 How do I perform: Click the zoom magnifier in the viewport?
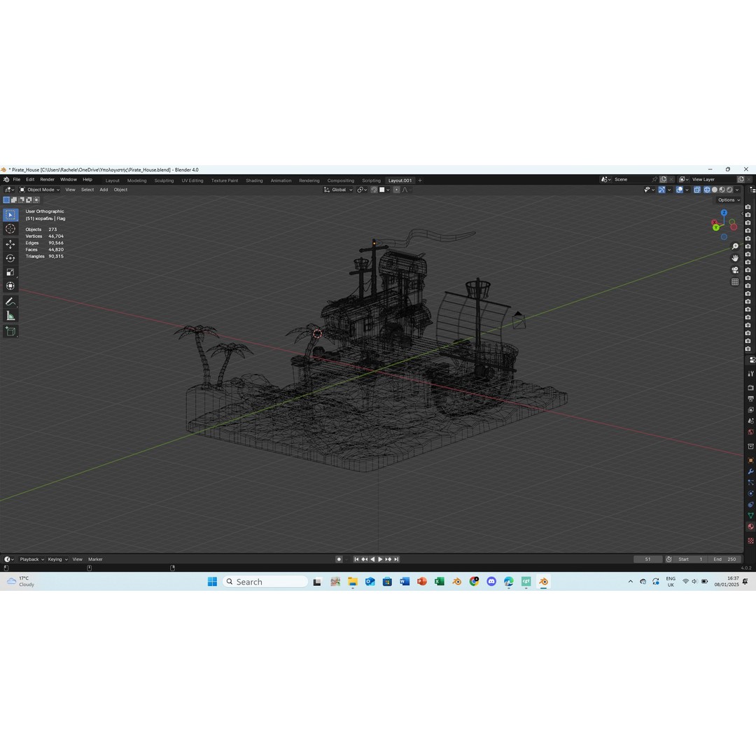735,246
